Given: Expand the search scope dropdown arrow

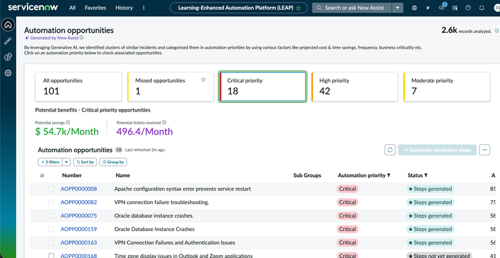Looking at the screenshot, I should pos(398,8).
